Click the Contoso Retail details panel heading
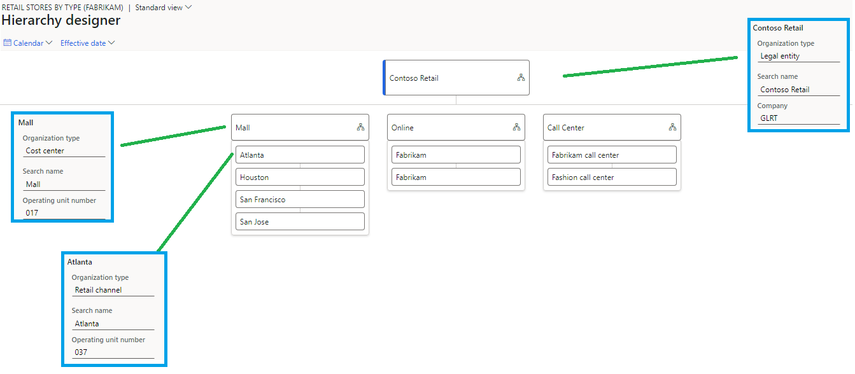The height and width of the screenshot is (374, 855). [x=778, y=28]
